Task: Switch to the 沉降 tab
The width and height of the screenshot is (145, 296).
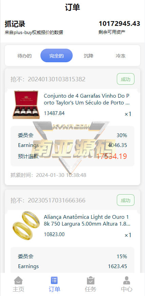Action: pyautogui.click(x=89, y=56)
